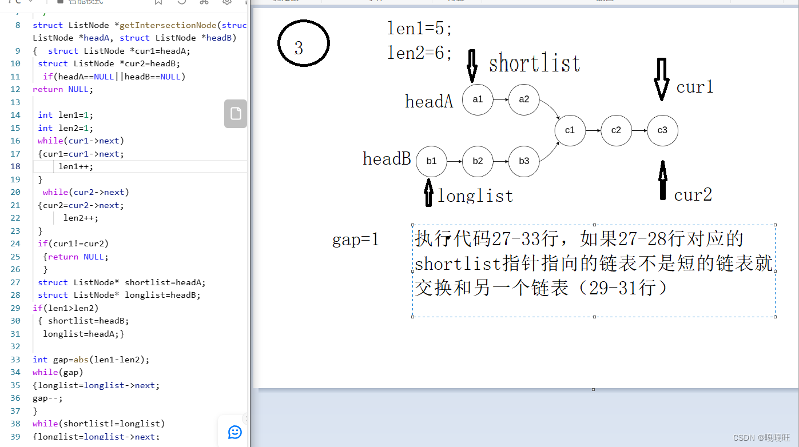
Task: Click the 'getIntersectionNode' function name
Action: [168, 25]
